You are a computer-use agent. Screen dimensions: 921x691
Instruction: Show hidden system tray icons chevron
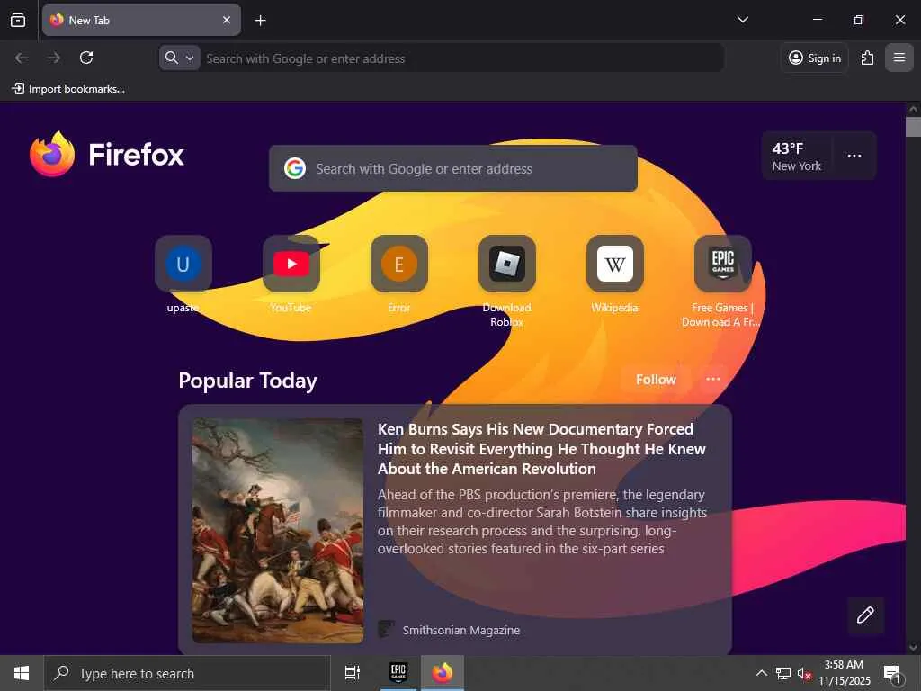tap(761, 673)
